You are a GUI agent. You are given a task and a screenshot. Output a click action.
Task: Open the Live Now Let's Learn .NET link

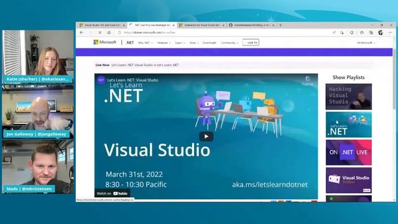click(145, 65)
